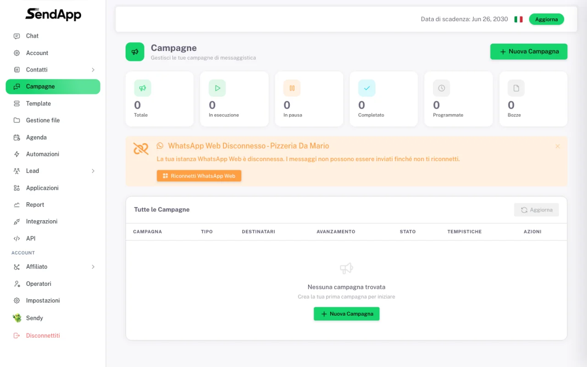The image size is (587, 367).
Task: Click the Automazioni lightning bolt icon
Action: tap(17, 154)
